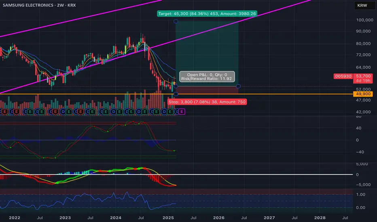Click the 64,000 price scale label

click(363, 67)
